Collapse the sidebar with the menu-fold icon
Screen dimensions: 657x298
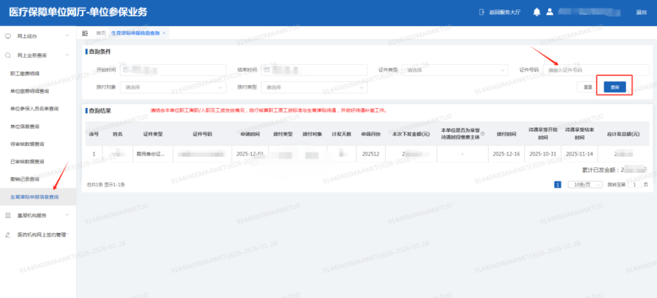pos(85,33)
